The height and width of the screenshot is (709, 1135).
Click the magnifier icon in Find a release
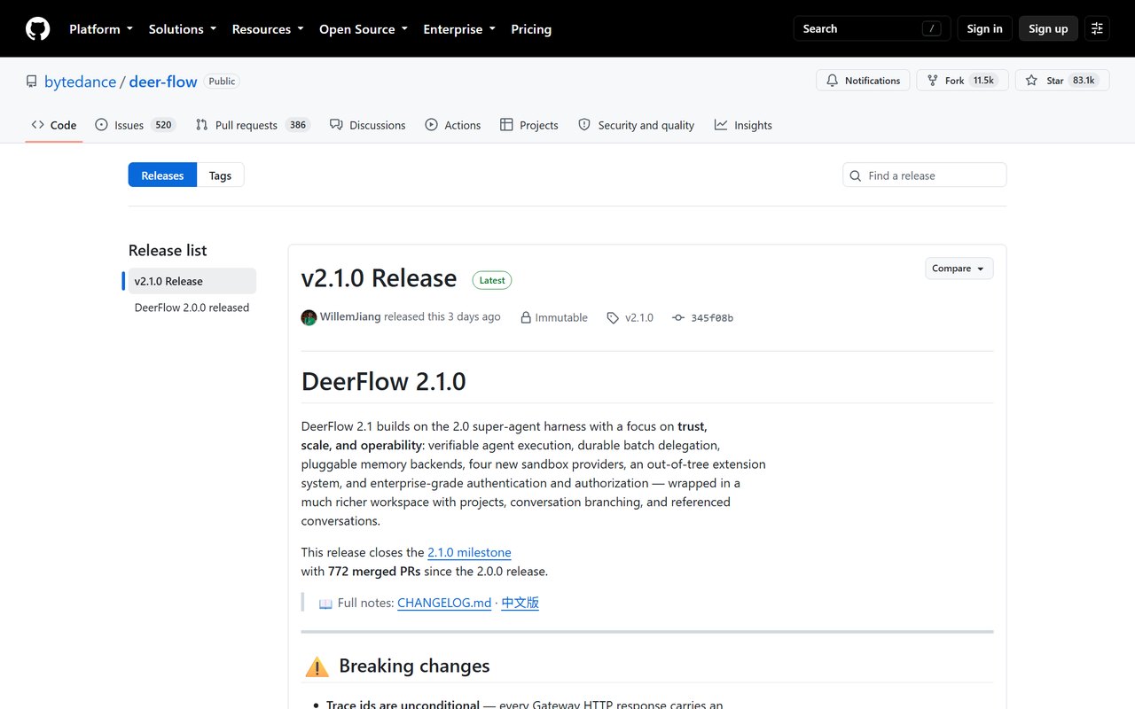click(x=856, y=175)
